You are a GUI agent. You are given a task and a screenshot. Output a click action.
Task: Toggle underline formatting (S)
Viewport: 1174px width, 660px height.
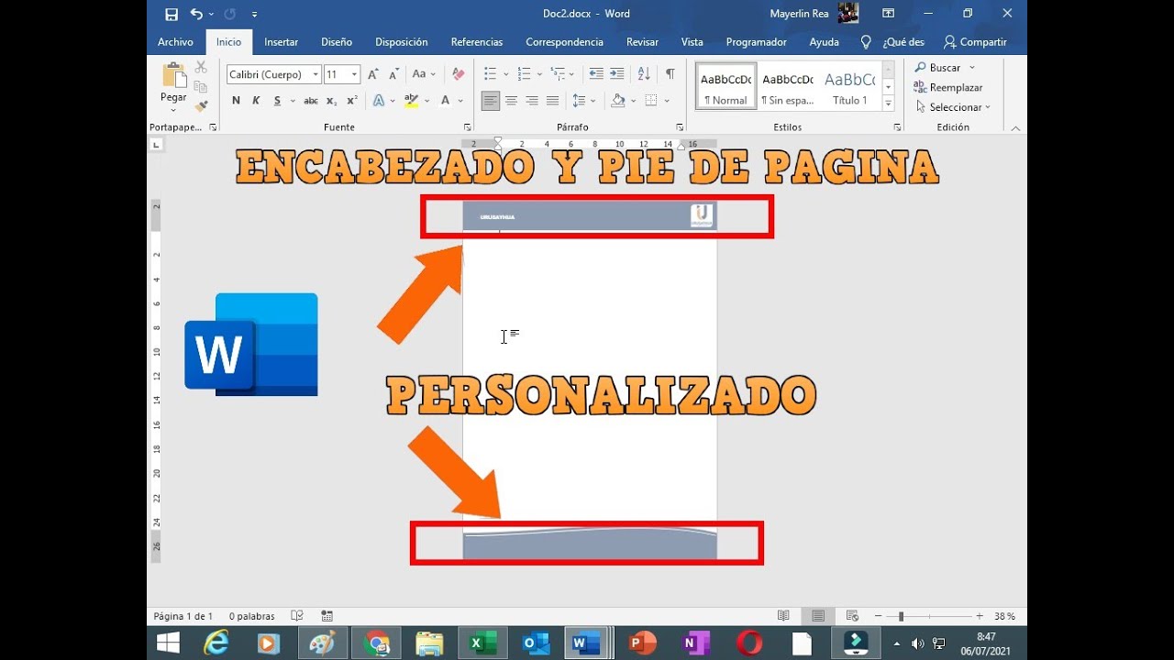276,101
